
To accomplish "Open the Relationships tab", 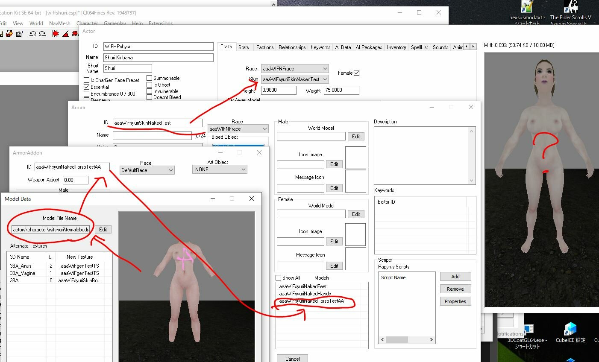I will [292, 47].
